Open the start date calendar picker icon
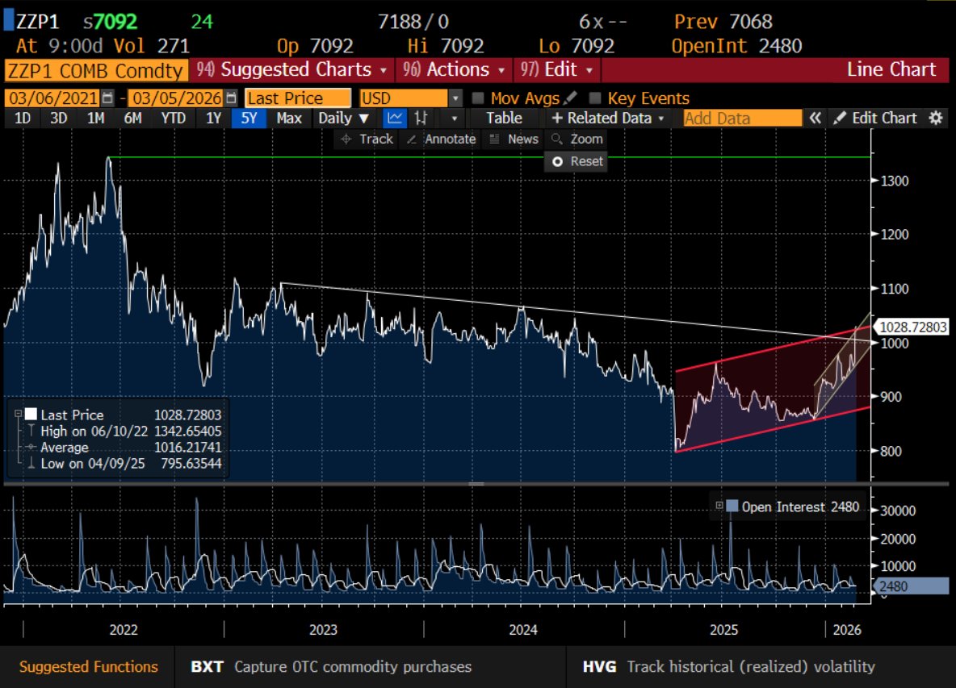The image size is (956, 688). (107, 98)
